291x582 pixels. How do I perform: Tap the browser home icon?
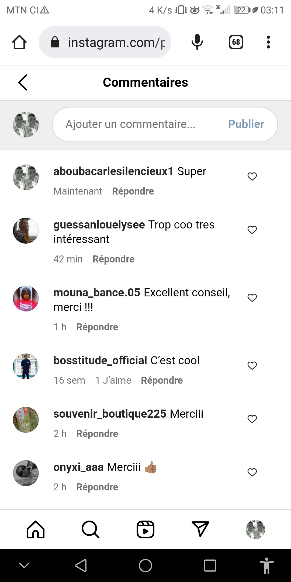(19, 42)
